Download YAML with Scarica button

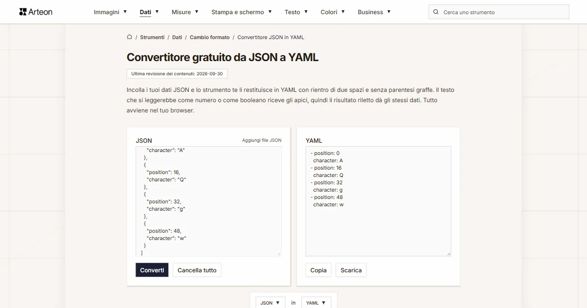[x=351, y=270]
